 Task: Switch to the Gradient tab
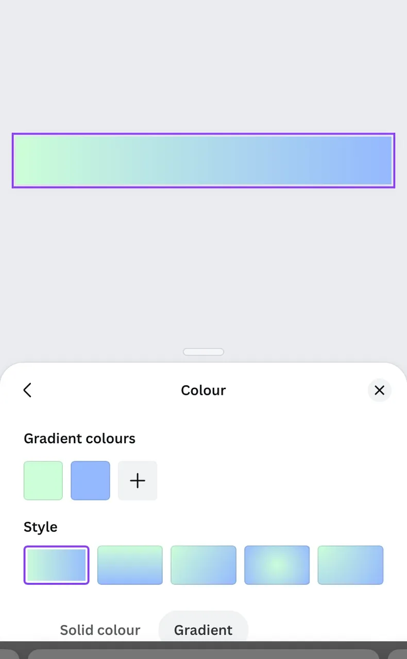coord(203,629)
